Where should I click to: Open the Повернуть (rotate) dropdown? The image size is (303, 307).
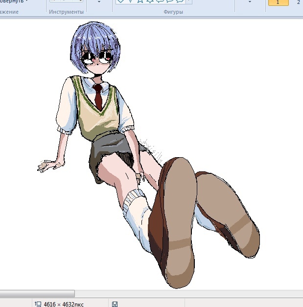pos(13,1)
